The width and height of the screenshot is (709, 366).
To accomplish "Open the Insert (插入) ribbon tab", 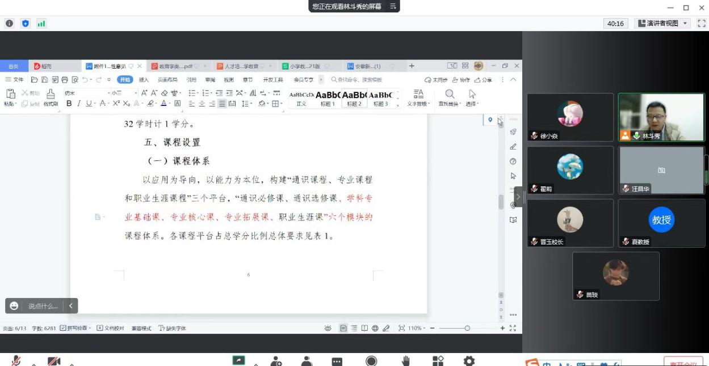I will (x=144, y=80).
